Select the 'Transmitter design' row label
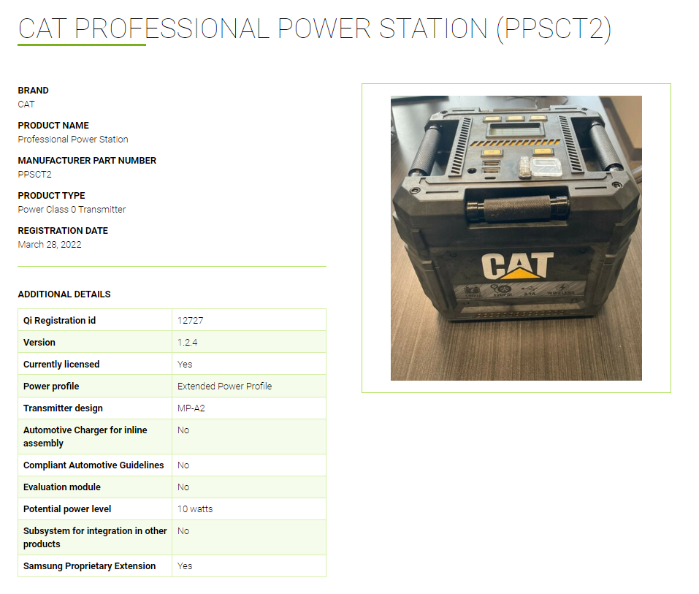Image resolution: width=699 pixels, height=594 pixels. 63,408
